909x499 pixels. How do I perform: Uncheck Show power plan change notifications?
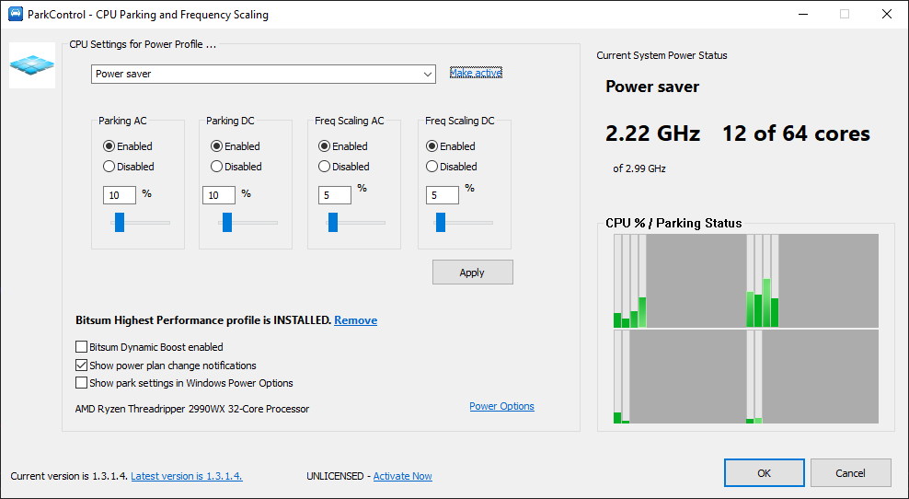point(82,366)
